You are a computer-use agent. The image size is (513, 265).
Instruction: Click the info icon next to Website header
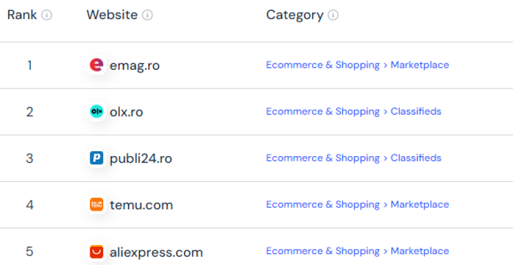pyautogui.click(x=147, y=15)
